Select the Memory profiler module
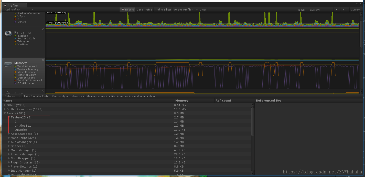The width and height of the screenshot is (365, 177). coord(23,73)
